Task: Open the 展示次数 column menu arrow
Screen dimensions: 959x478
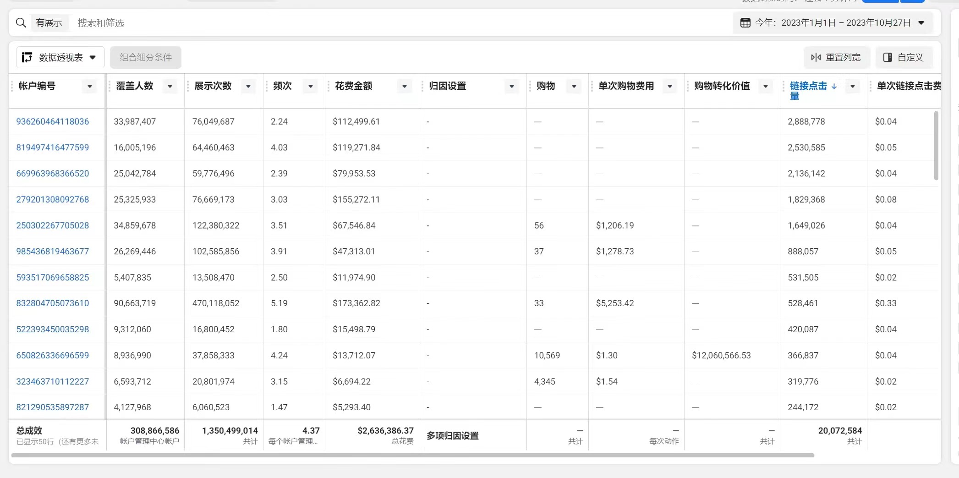Action: click(248, 86)
